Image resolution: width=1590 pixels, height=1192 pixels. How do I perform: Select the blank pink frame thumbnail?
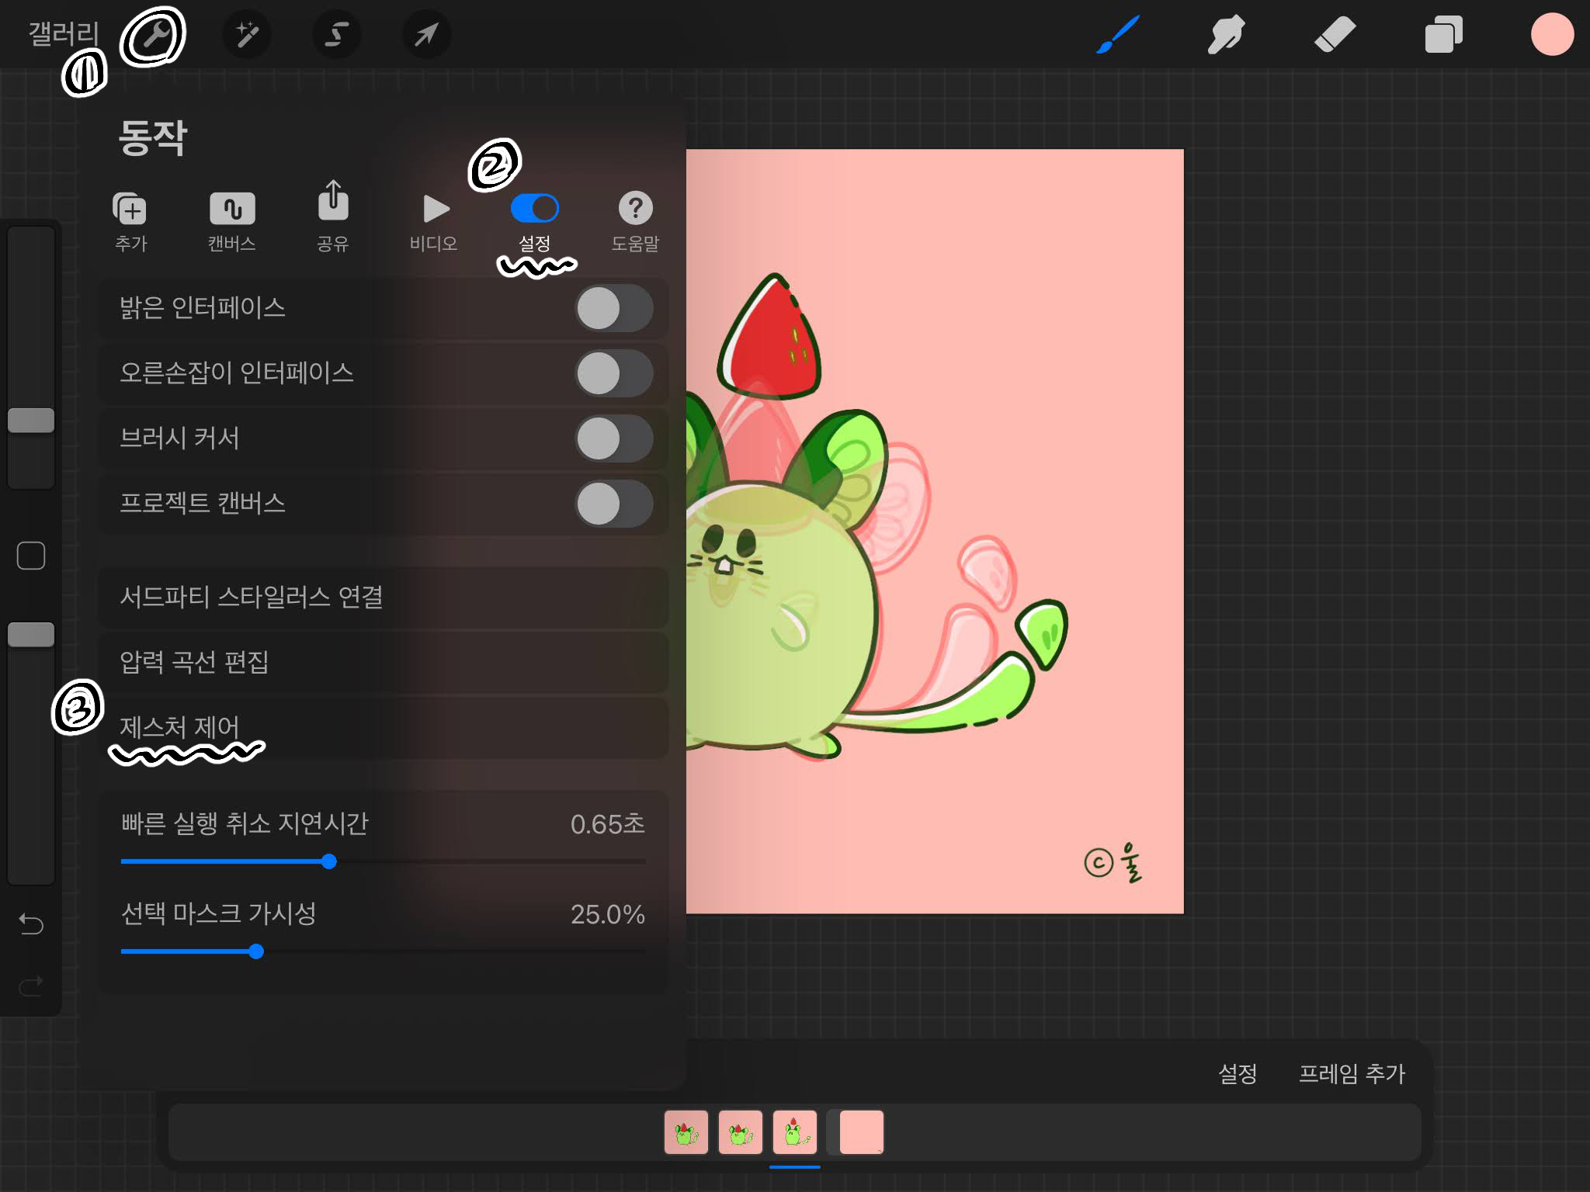pos(861,1132)
